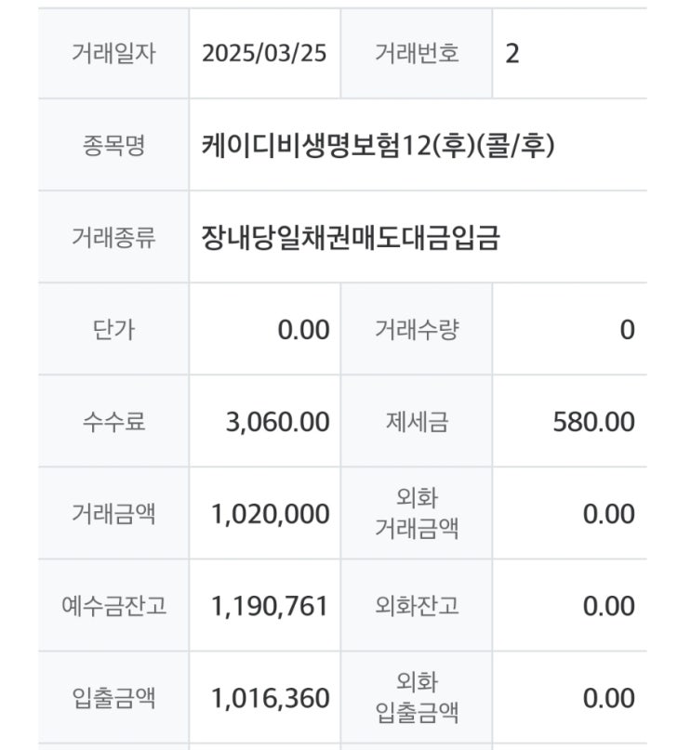Click the 예수금잔고 label cell
This screenshot has height=750, width=691.
coord(113,607)
